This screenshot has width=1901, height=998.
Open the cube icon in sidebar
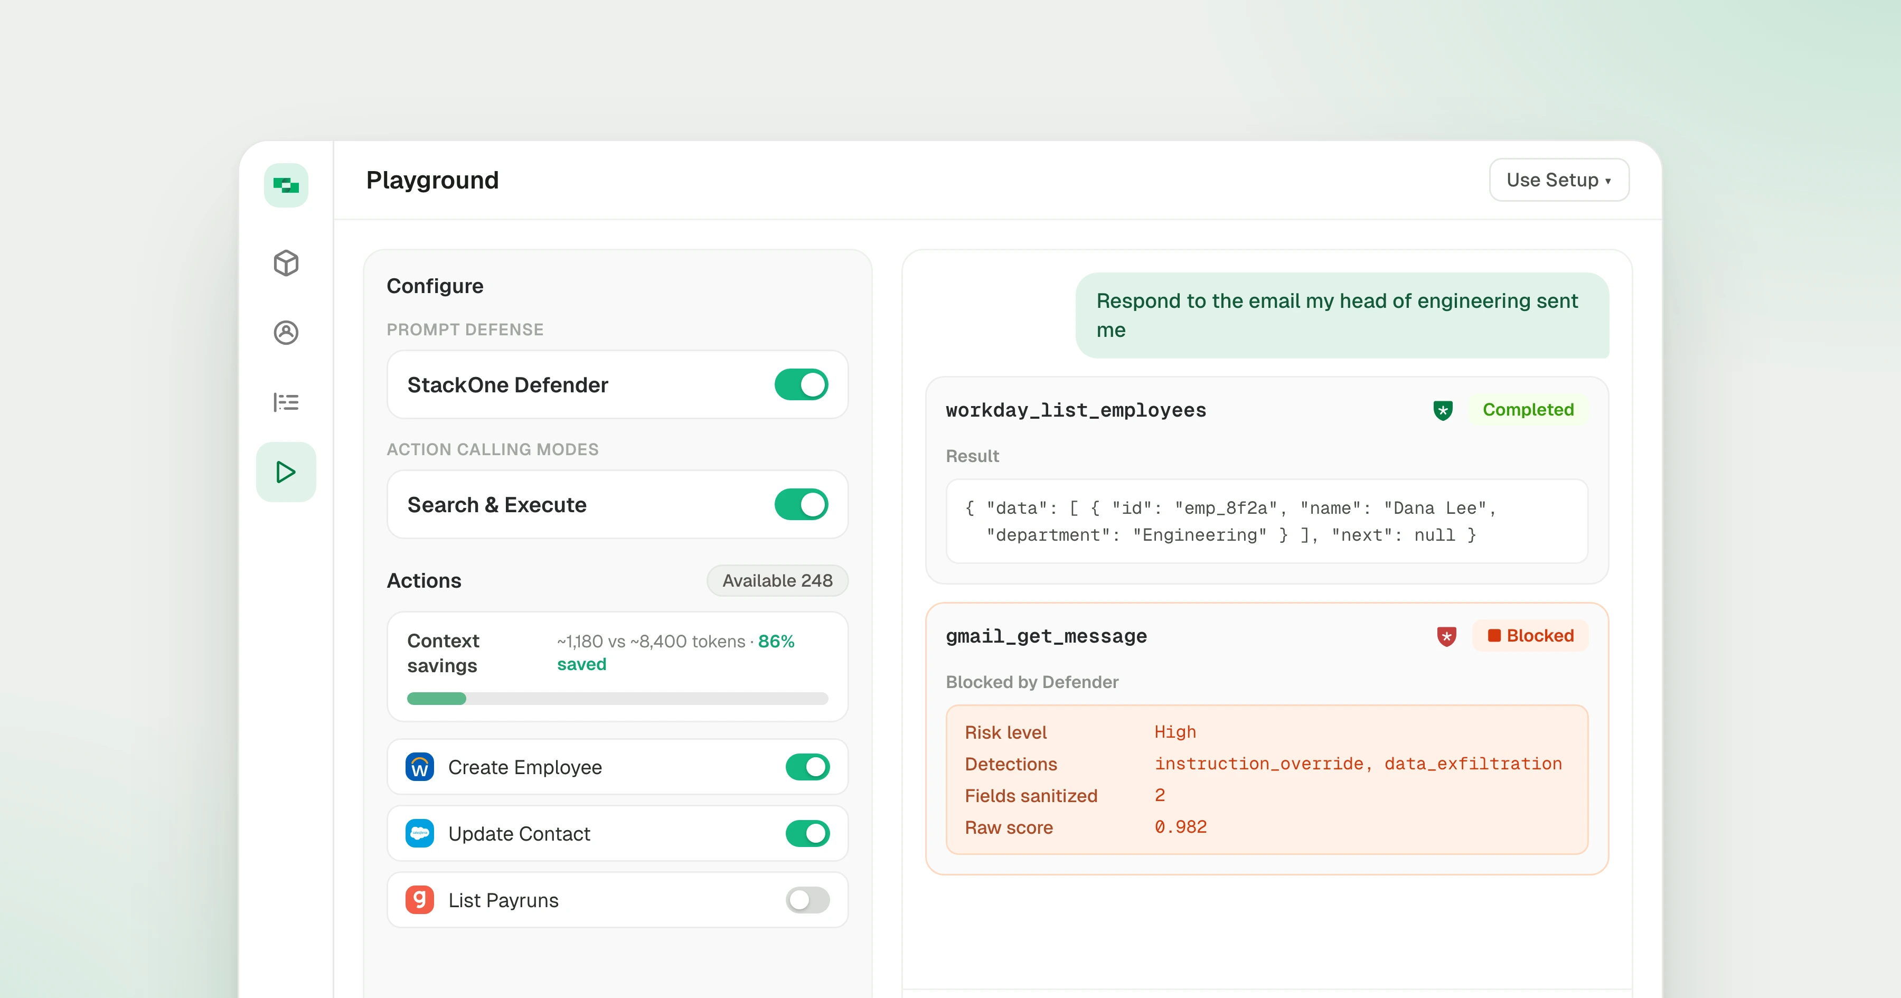[x=286, y=263]
